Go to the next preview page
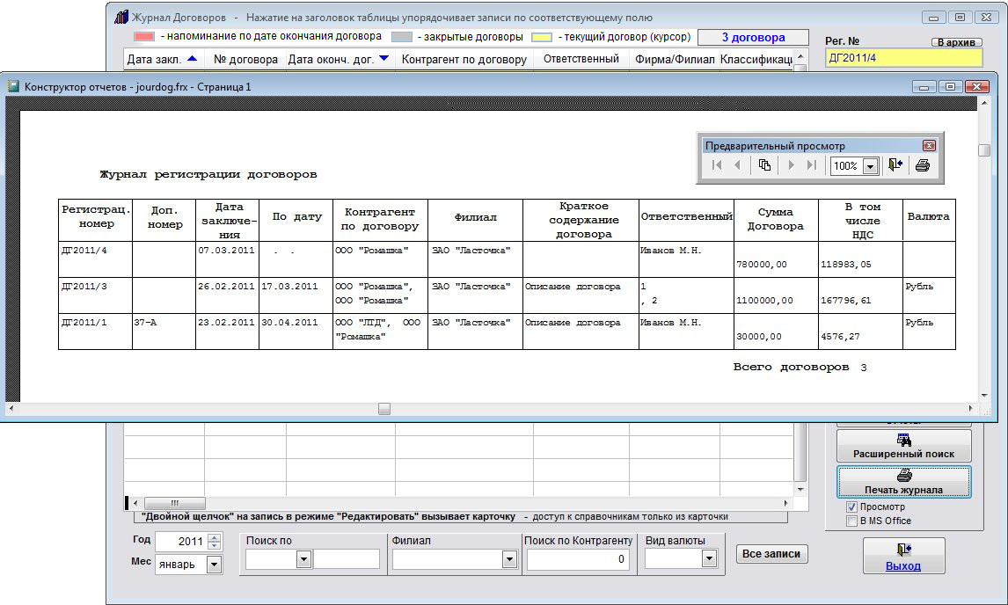Image resolution: width=1008 pixels, height=605 pixels. (x=791, y=165)
